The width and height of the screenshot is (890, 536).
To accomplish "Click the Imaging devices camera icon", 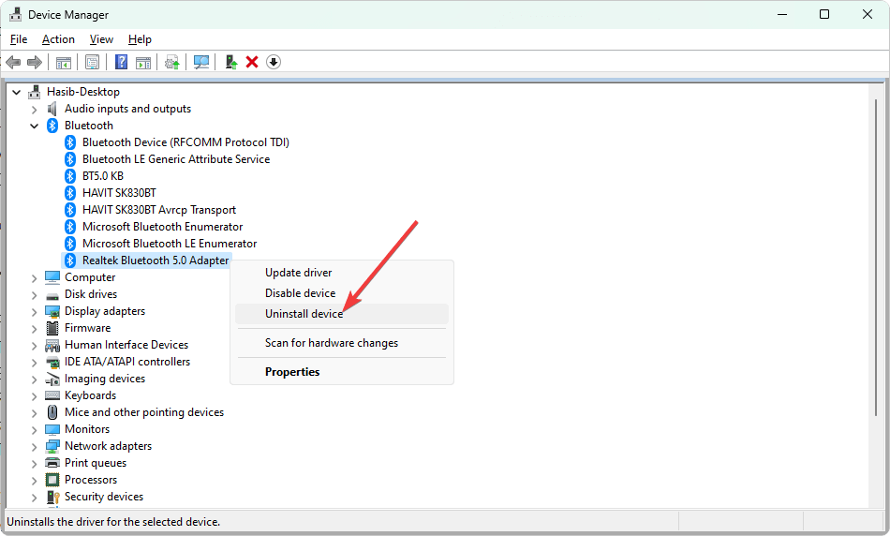I will [52, 379].
